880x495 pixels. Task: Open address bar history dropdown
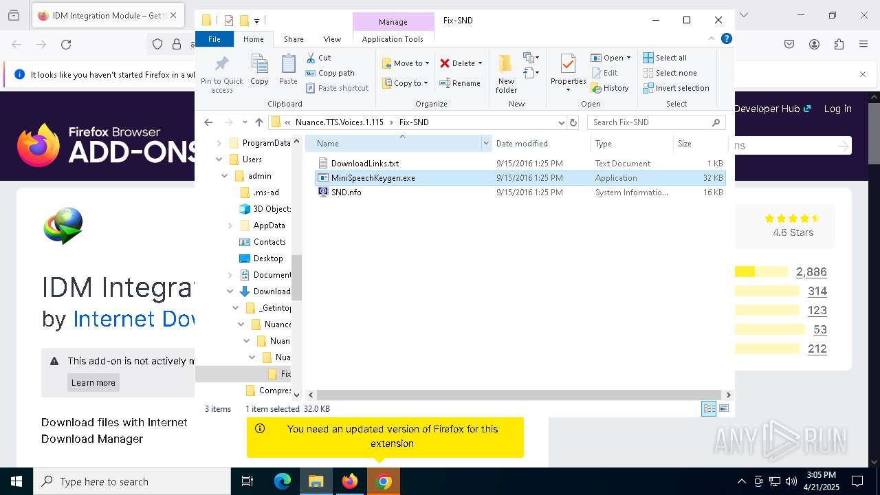(x=561, y=122)
